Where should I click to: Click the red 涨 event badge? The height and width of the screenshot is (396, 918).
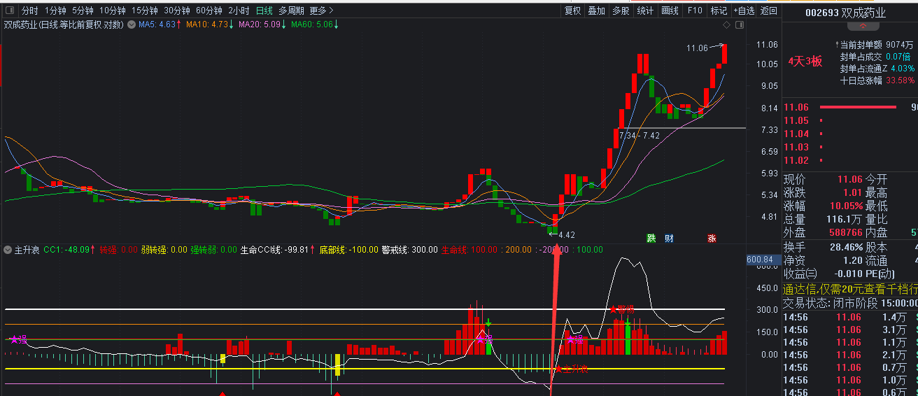[712, 238]
